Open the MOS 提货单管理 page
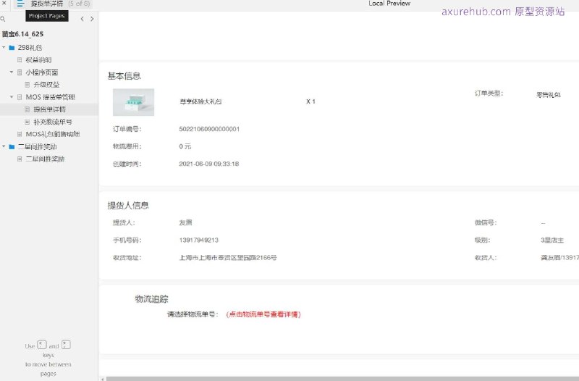This screenshot has width=579, height=381. coord(50,97)
